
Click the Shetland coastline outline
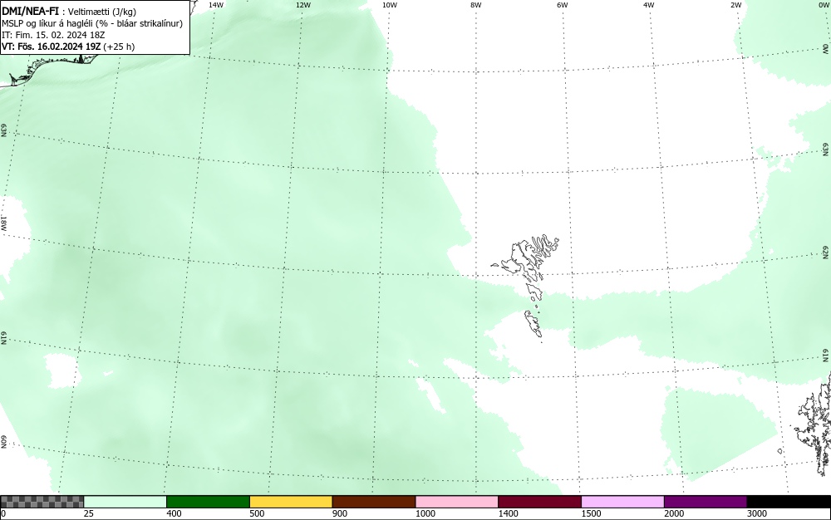tap(814, 424)
